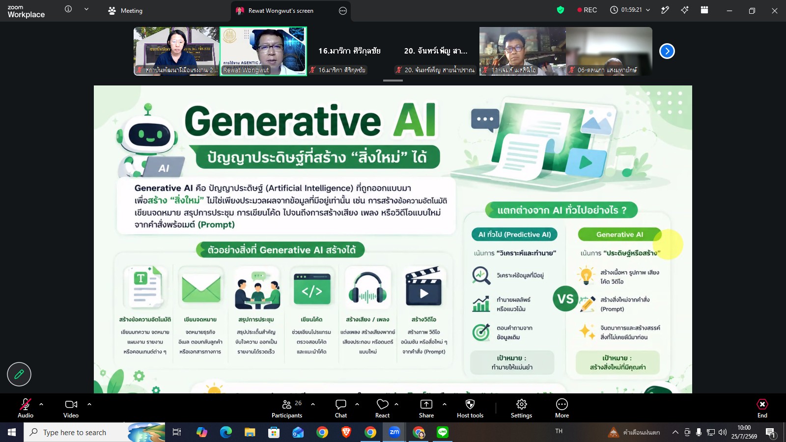Open the More options menu
This screenshot has height=442, width=786.
click(562, 404)
